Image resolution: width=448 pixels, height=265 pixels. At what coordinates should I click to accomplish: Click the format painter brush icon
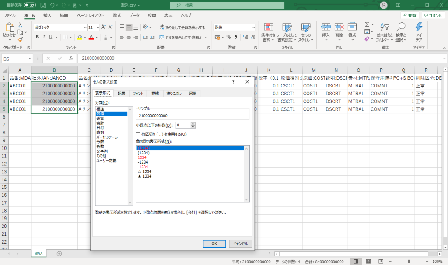pos(21,39)
